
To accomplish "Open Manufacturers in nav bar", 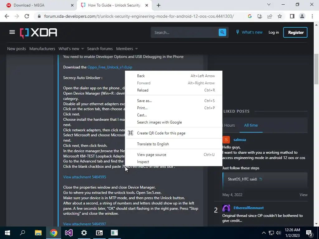I will pyautogui.click(x=42, y=49).
